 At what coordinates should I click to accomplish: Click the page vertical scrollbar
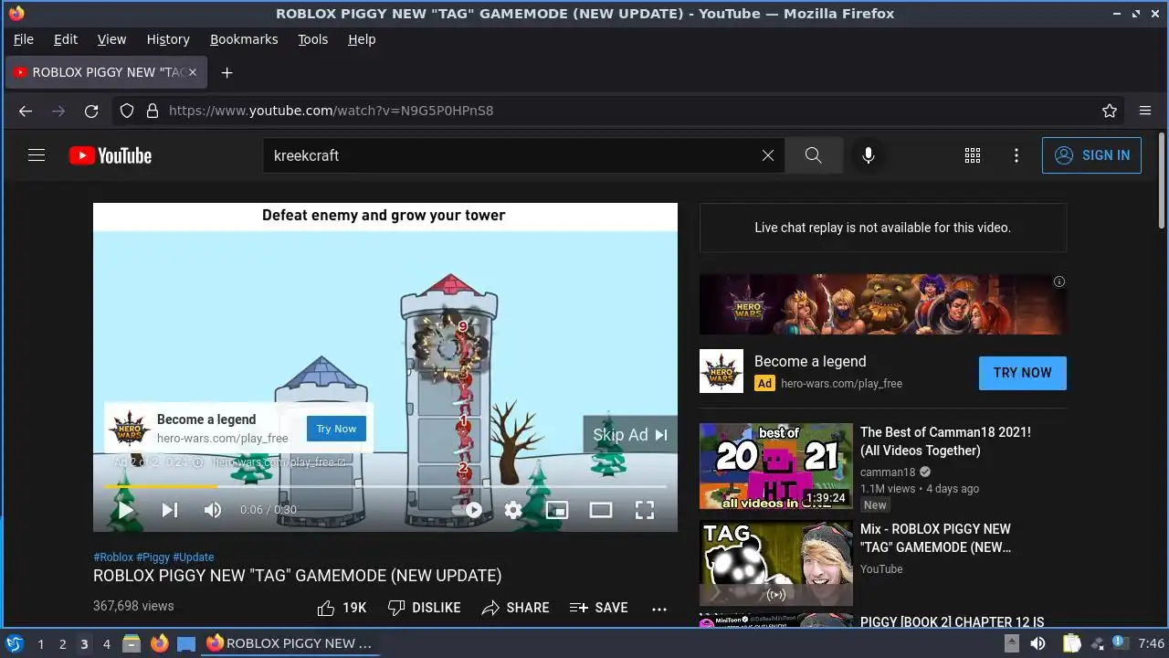click(x=1162, y=181)
